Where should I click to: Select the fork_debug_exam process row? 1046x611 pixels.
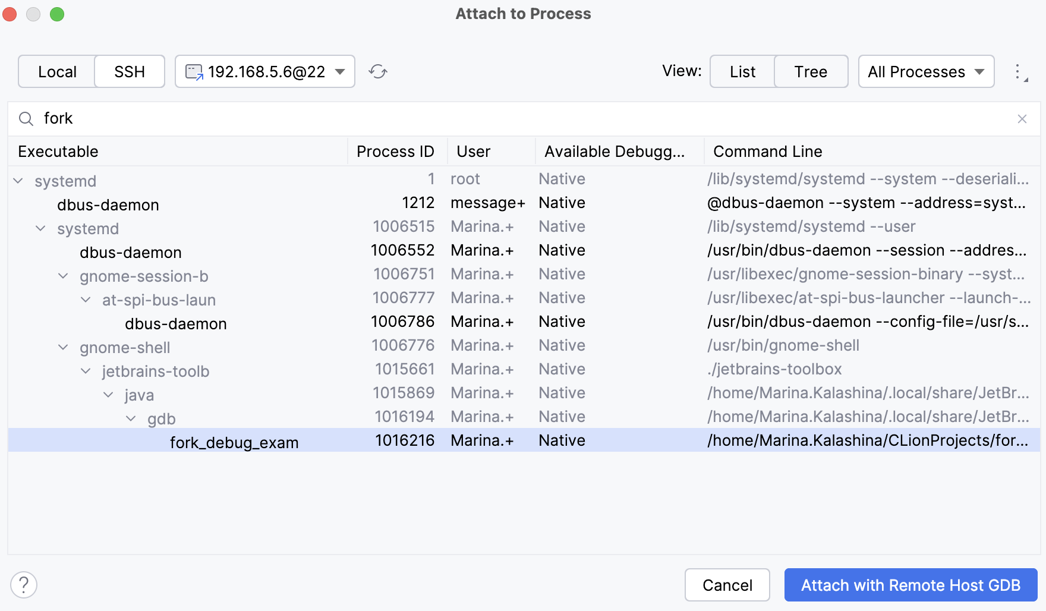pos(234,442)
